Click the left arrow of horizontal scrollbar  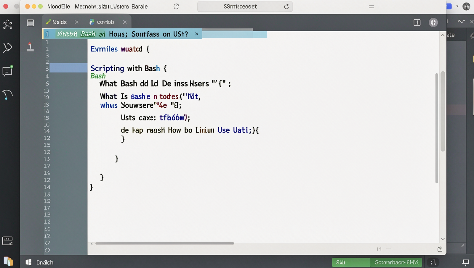click(92, 244)
